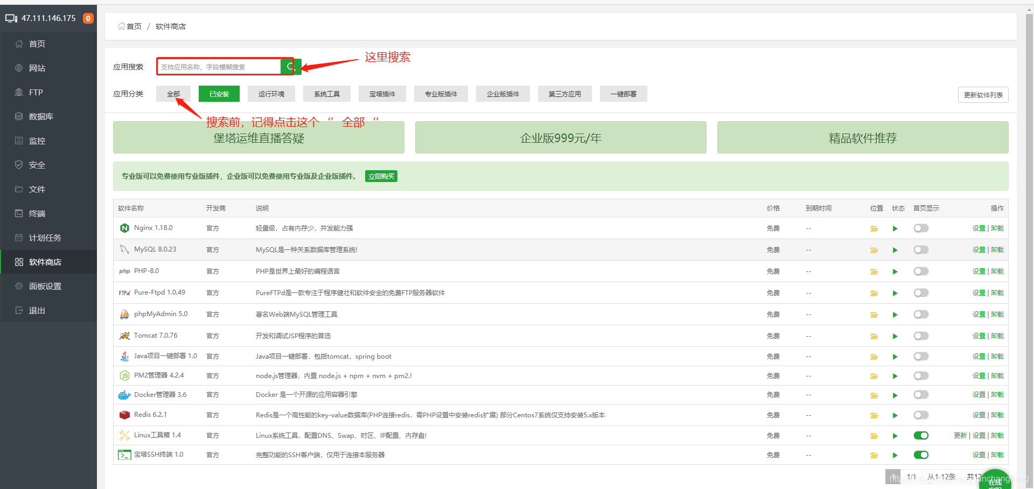Screen dimensions: 1034x489
Task: Focus the 应用搜索 input field
Action: [x=219, y=67]
